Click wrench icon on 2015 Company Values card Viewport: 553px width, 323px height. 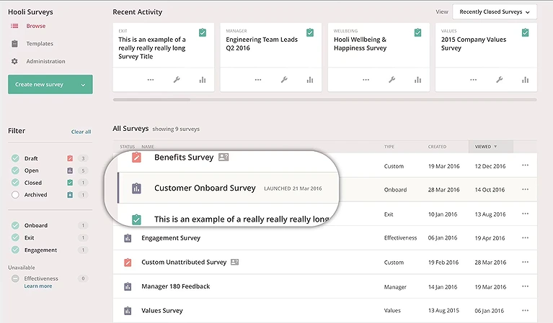coord(500,80)
